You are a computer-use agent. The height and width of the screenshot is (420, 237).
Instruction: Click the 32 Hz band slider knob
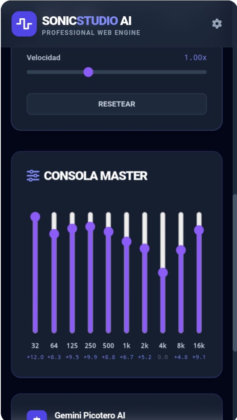point(35,217)
